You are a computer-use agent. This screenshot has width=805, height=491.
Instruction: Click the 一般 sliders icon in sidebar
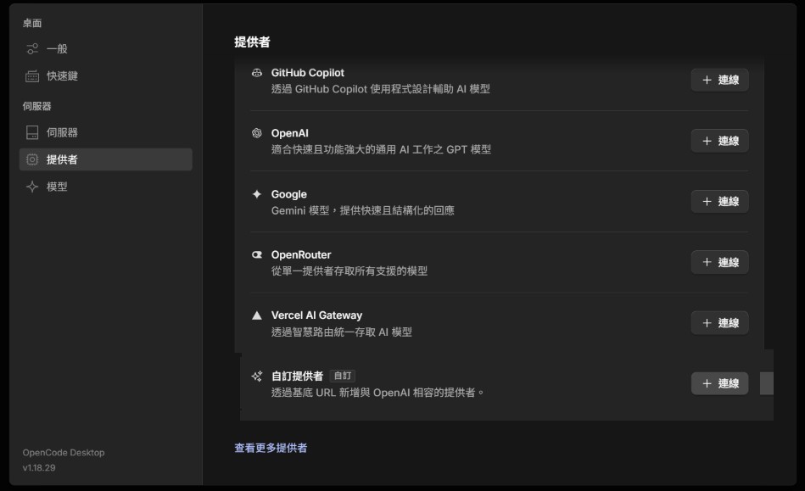pos(32,48)
